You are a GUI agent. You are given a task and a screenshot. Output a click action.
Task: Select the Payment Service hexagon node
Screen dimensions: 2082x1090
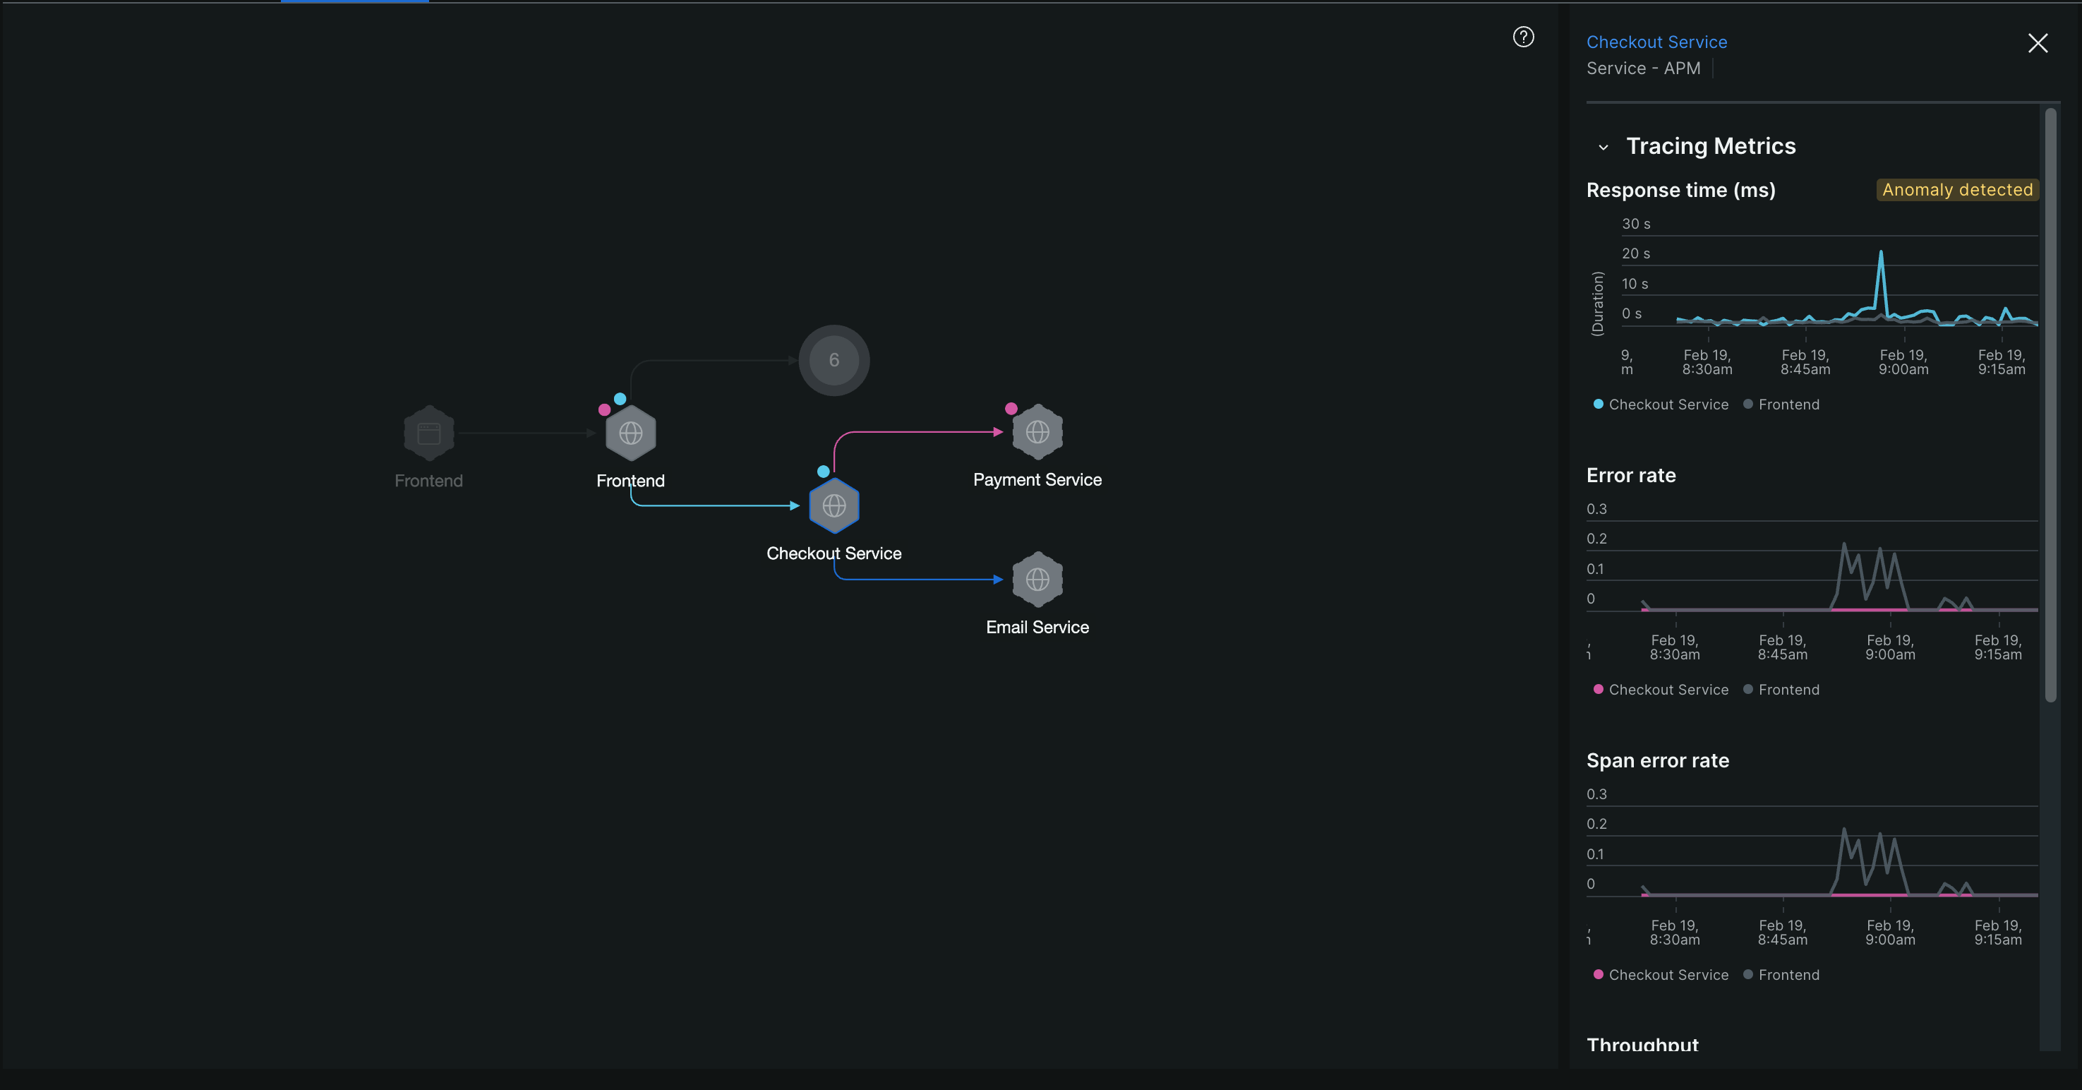click(x=1037, y=432)
